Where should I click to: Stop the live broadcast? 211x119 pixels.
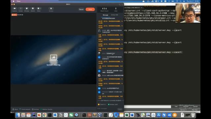pyautogui.click(x=90, y=9)
